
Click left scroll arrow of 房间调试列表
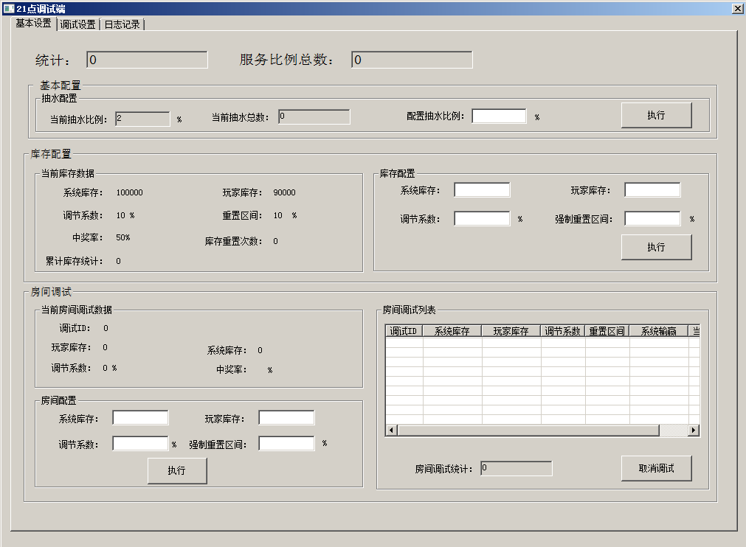(391, 430)
